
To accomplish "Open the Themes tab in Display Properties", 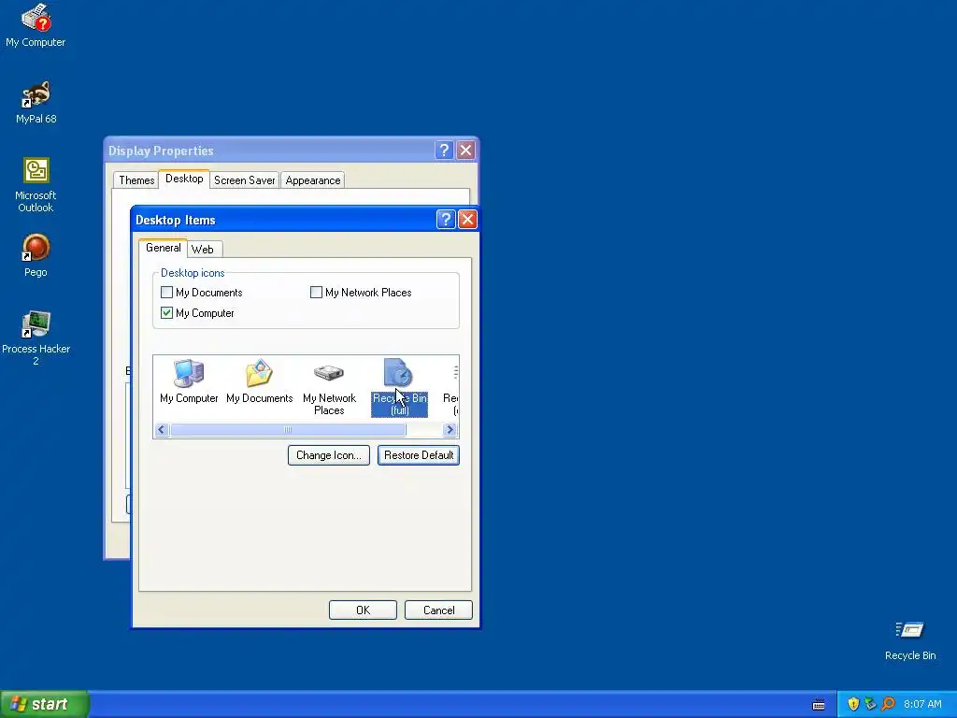I will point(136,180).
